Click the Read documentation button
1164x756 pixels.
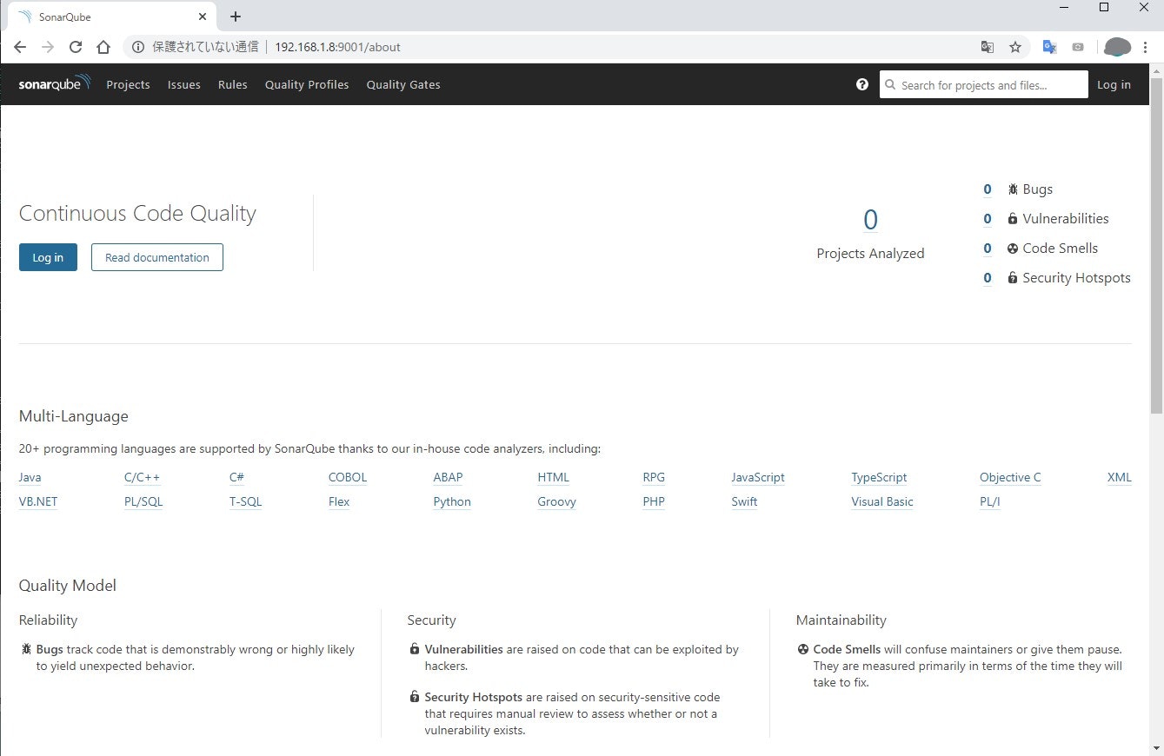(x=157, y=257)
